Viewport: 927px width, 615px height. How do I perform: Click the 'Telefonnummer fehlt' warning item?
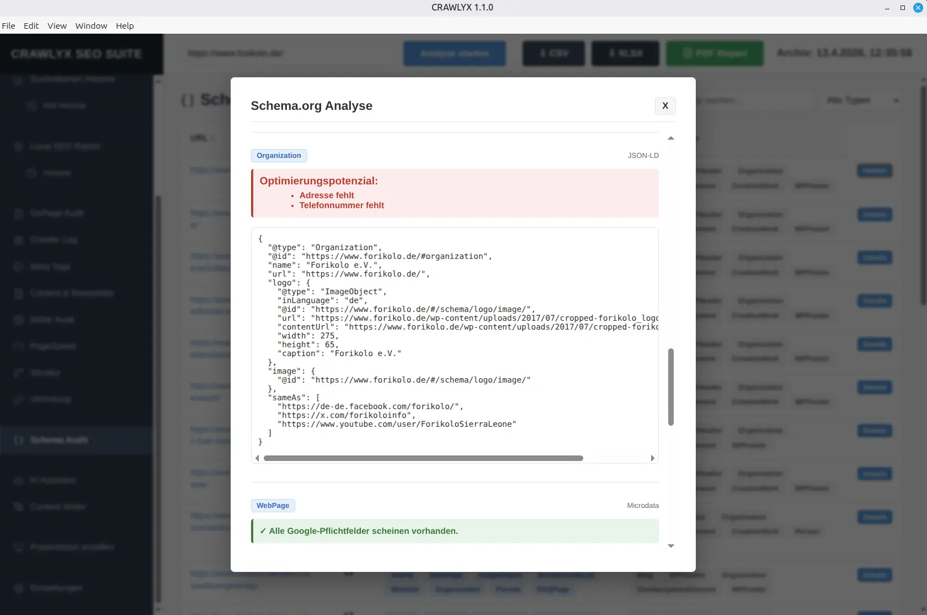pos(342,205)
